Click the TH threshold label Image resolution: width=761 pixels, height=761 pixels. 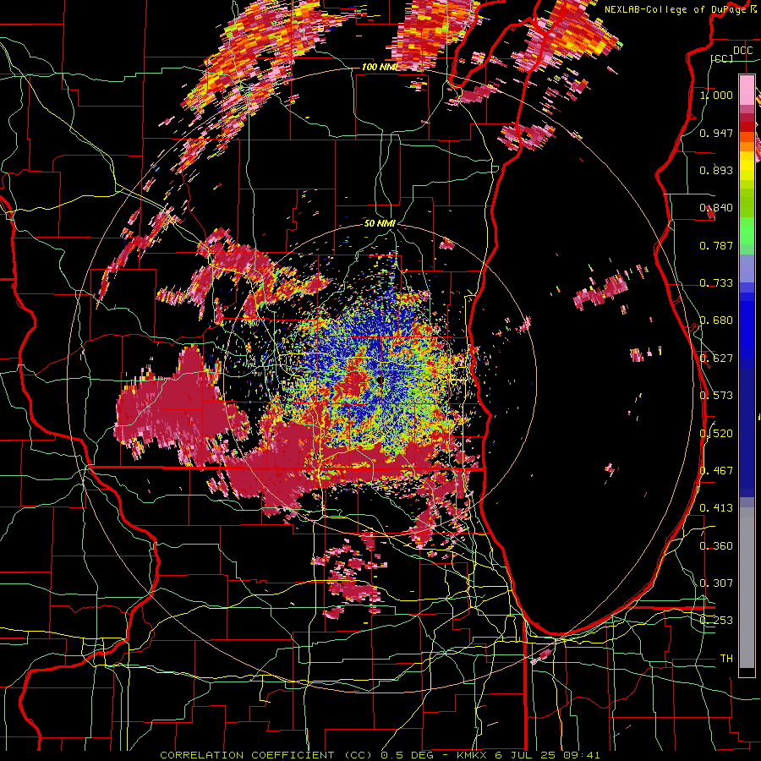coord(726,659)
